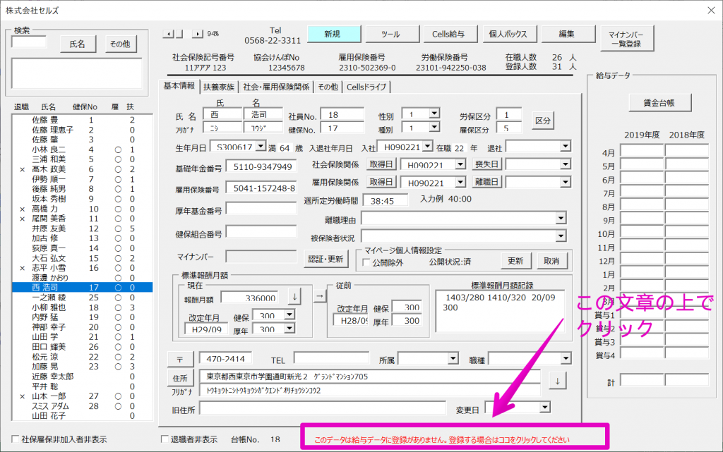
Task: Click the 旧住所 field
Action: [323, 408]
